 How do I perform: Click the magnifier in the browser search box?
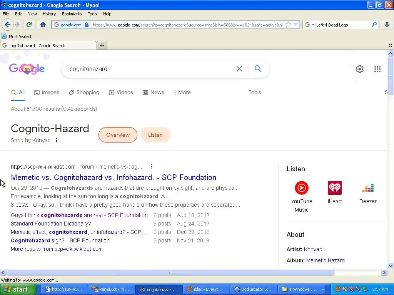click(374, 25)
